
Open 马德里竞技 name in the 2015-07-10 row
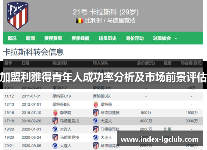coord(110,113)
